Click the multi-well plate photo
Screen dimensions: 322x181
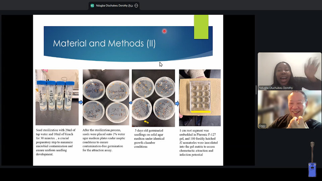(x=200, y=97)
